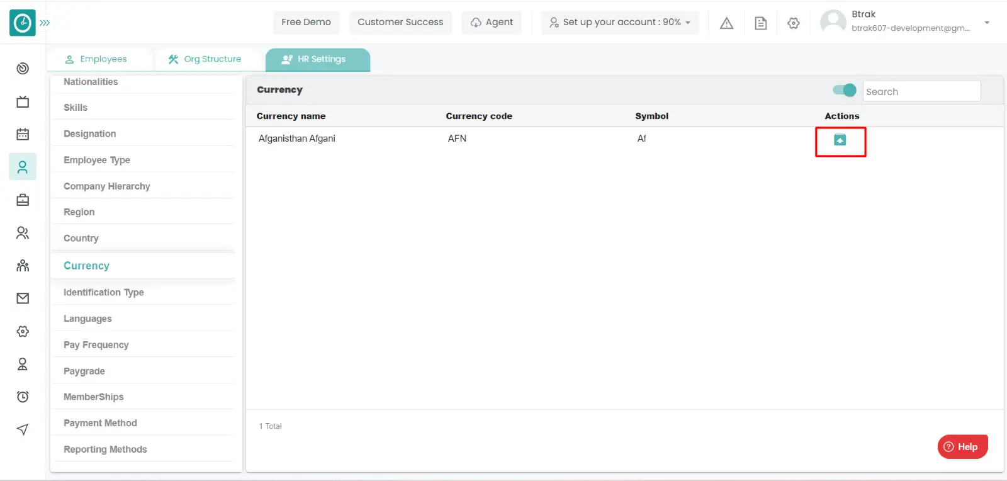
Task: Click the AFN currency code cell
Action: (457, 139)
